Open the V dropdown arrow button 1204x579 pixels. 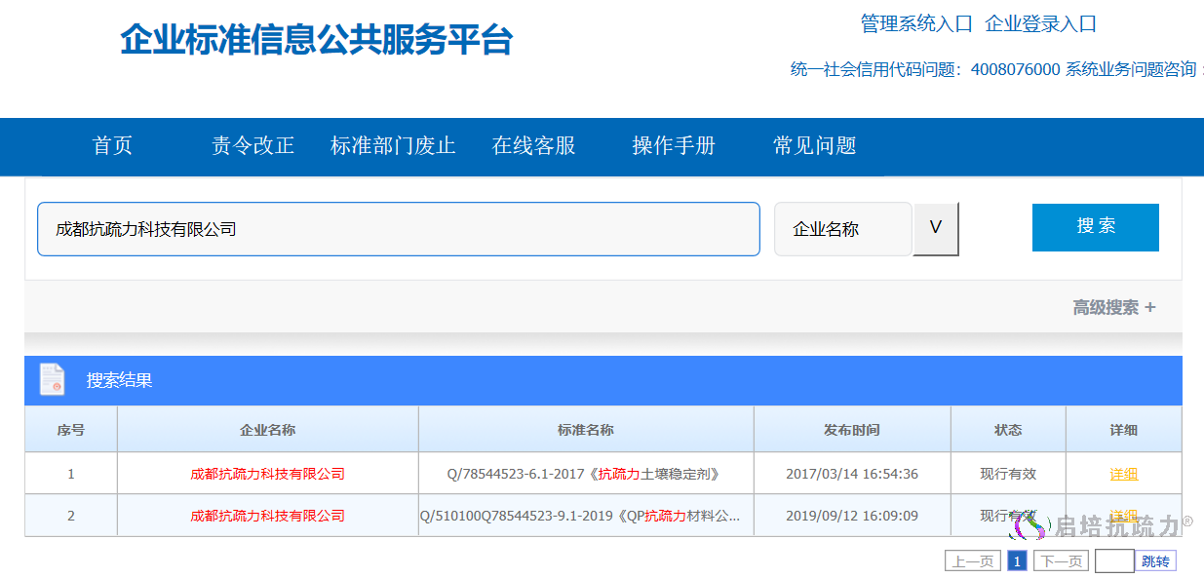pos(935,229)
